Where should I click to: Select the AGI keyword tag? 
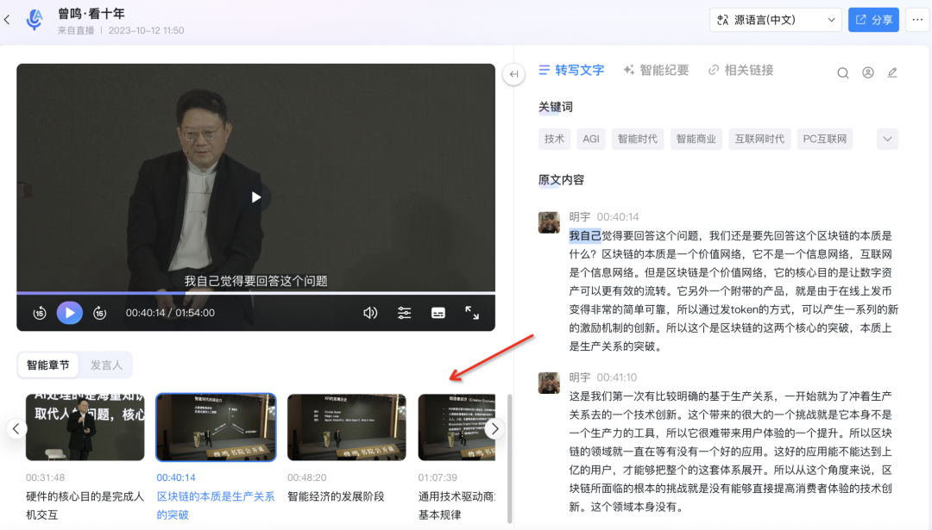(590, 139)
